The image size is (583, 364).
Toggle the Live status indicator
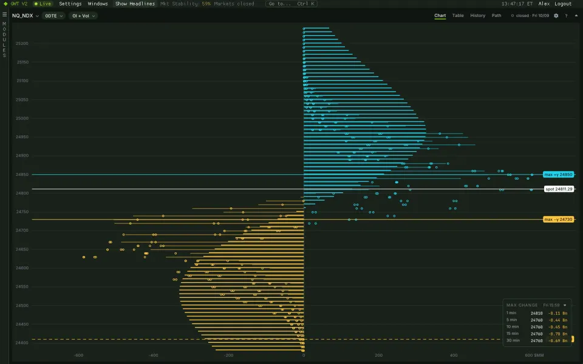click(x=43, y=4)
